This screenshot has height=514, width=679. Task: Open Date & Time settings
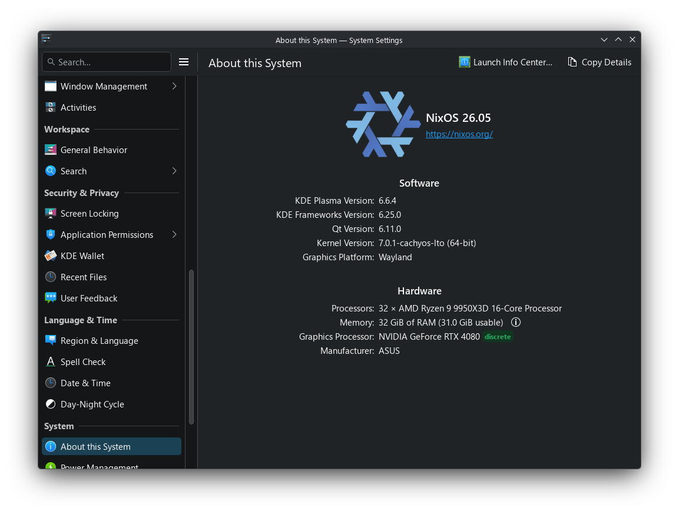pyautogui.click(x=111, y=383)
